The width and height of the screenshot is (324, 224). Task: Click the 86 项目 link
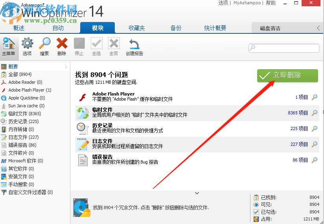300,160
